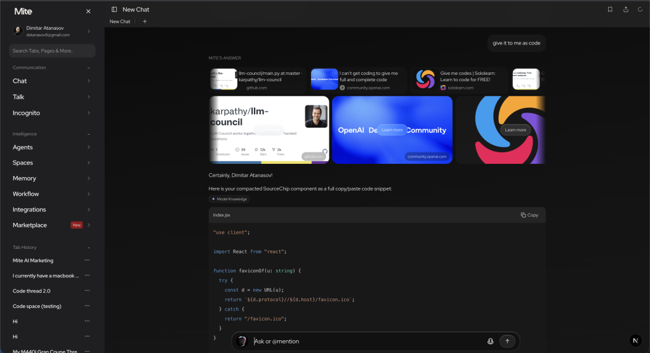Screen dimensions: 650x353
Task: Click Learn more on the OpenAI Community card
Action: 392,130
